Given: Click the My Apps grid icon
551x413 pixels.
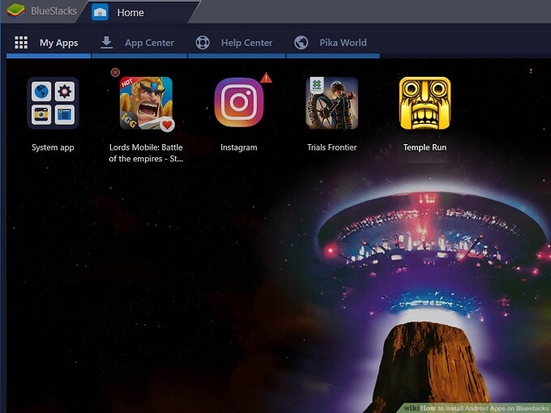Looking at the screenshot, I should (21, 42).
